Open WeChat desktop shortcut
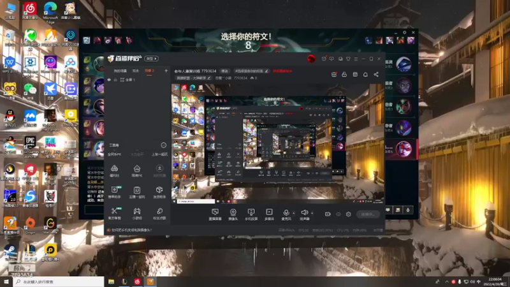Screen dimensions: 510x287 pos(30,91)
